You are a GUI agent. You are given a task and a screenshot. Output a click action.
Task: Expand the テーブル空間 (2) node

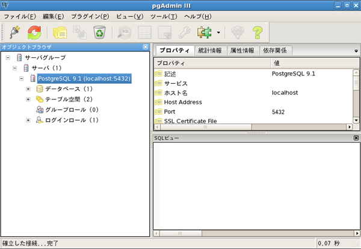28,99
